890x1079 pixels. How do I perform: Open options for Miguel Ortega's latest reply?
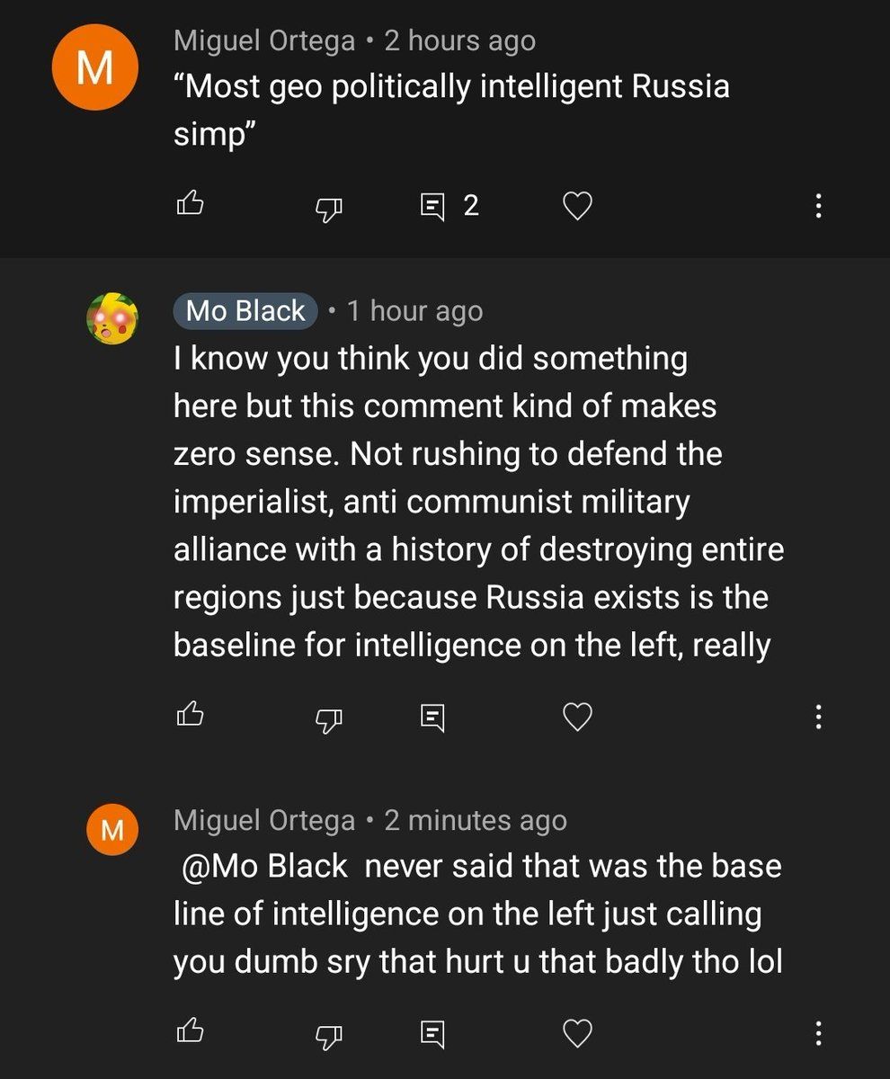click(x=817, y=1032)
